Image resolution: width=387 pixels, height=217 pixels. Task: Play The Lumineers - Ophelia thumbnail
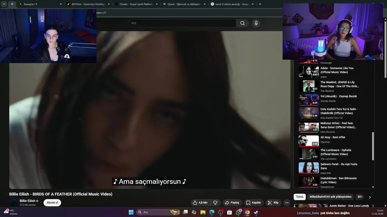(309, 154)
